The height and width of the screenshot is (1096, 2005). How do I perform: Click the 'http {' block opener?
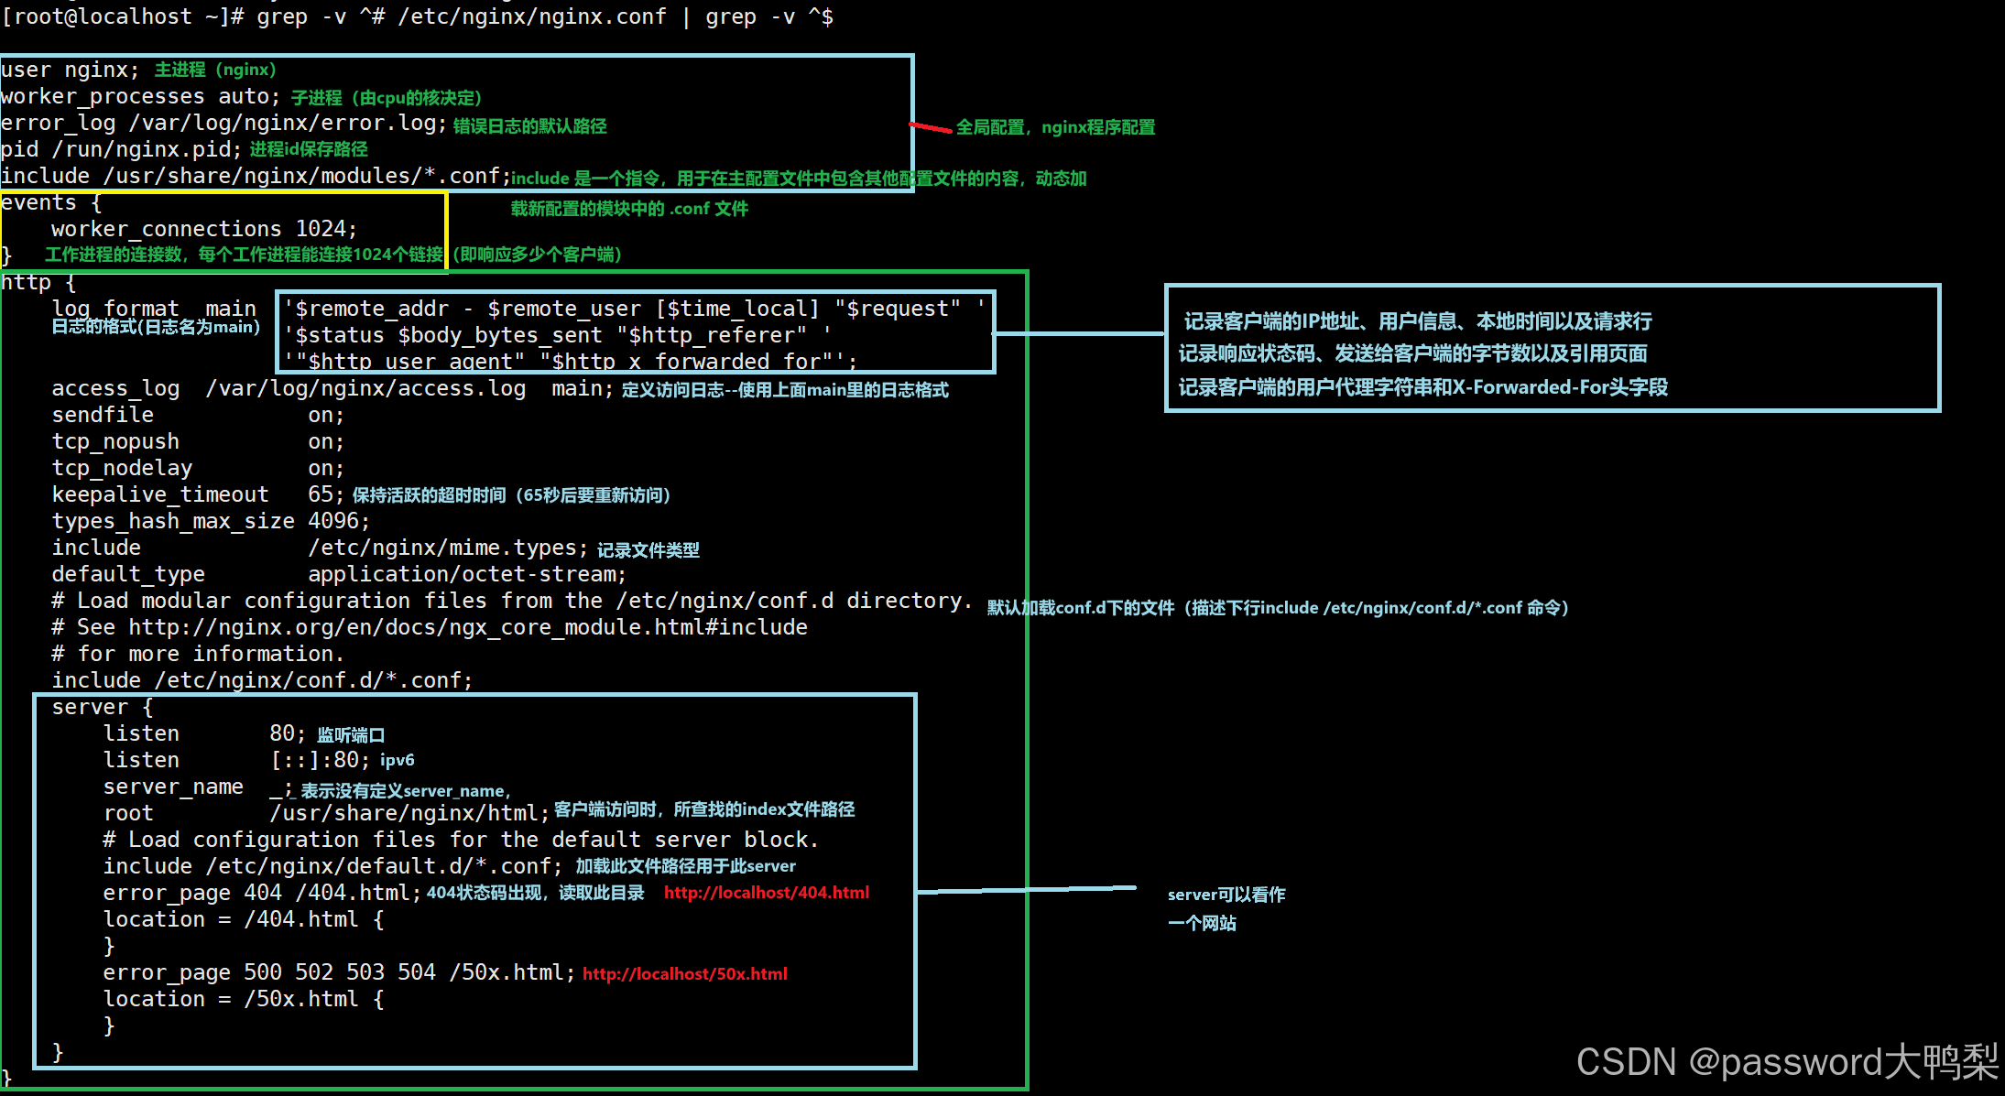pyautogui.click(x=38, y=282)
